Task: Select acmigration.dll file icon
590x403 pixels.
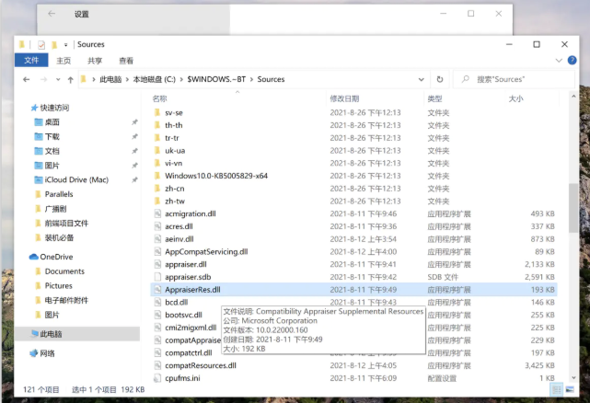Action: [x=157, y=213]
